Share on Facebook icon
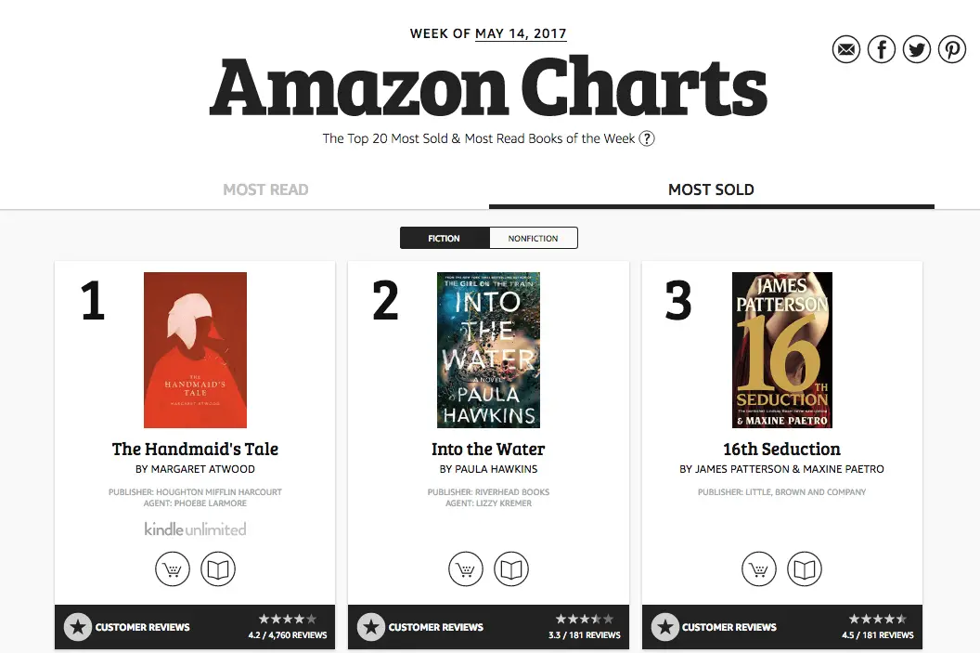Viewport: 980px width, 653px height. click(882, 49)
